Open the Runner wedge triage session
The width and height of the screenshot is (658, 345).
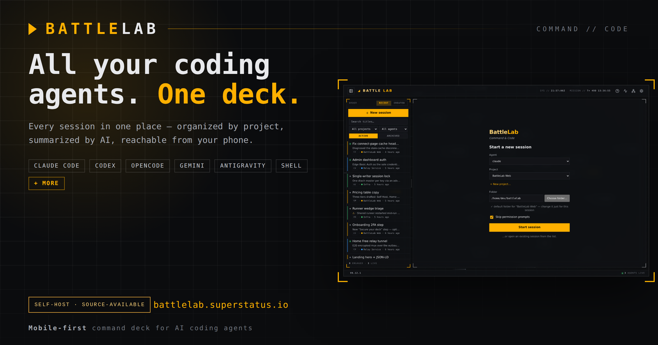(378, 213)
